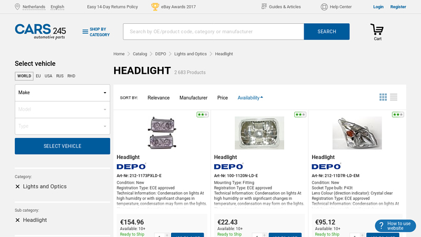This screenshot has width=421, height=237.
Task: Click the location pin icon
Action: click(x=17, y=7)
